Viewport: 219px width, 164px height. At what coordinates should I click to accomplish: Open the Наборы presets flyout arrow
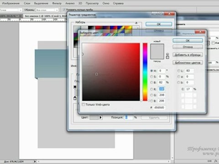tap(136, 23)
